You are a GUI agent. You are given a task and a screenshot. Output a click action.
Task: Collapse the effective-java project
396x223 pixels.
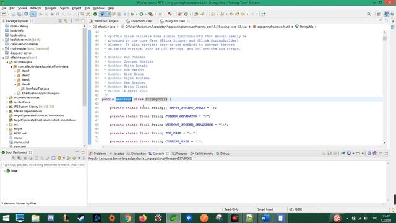point(3,58)
